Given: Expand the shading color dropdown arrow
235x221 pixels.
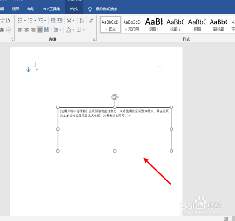Looking at the screenshot, I should coord(73,30).
